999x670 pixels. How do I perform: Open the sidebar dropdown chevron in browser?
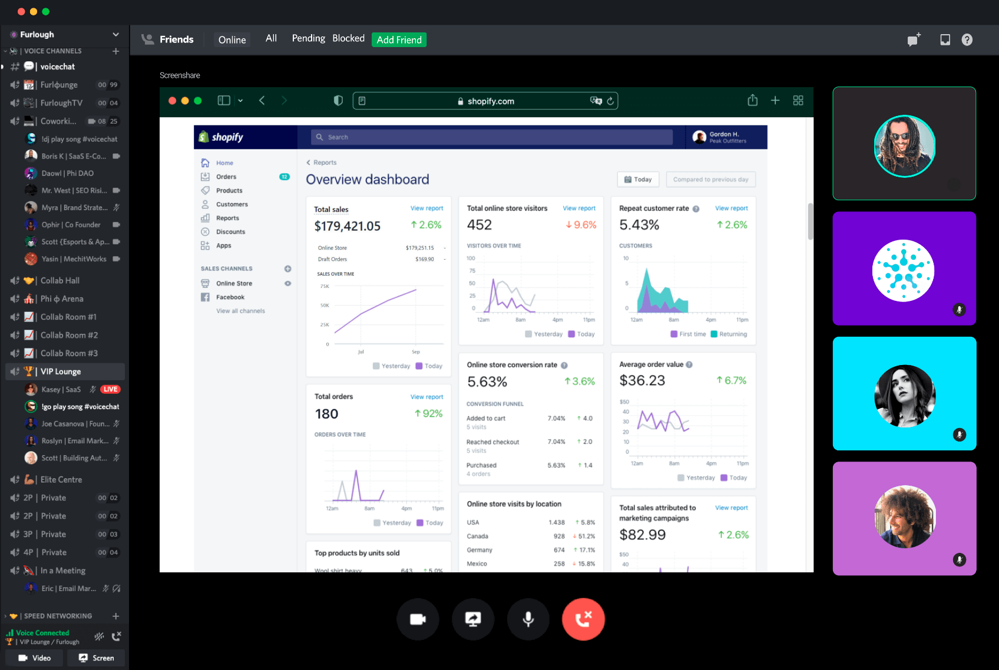tap(240, 101)
